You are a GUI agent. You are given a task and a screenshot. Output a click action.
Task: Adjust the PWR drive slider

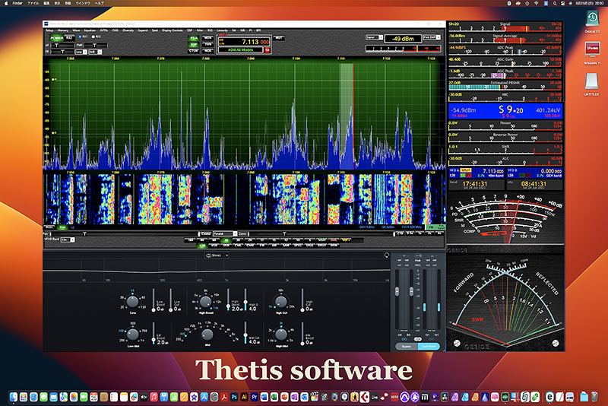[96, 46]
